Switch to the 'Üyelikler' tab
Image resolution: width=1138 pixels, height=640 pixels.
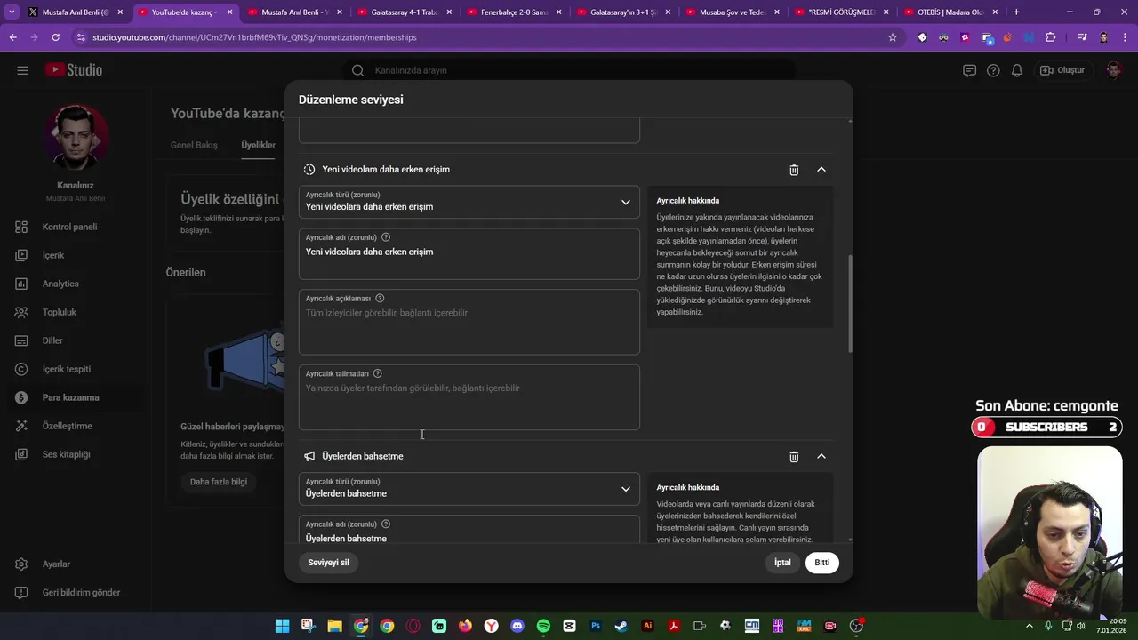(x=259, y=145)
